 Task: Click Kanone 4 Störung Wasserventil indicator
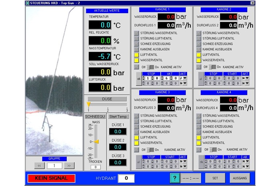pyautogui.click(x=199, y=116)
